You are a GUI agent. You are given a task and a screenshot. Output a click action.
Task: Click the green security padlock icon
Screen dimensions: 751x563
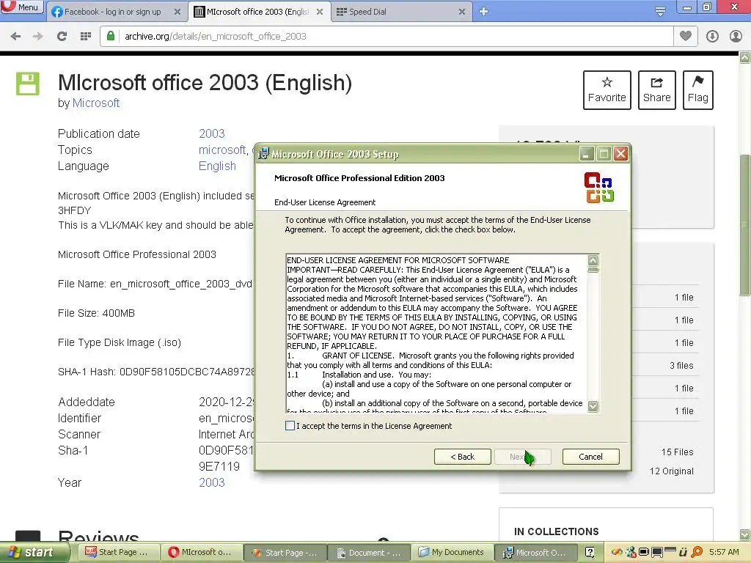[111, 36]
